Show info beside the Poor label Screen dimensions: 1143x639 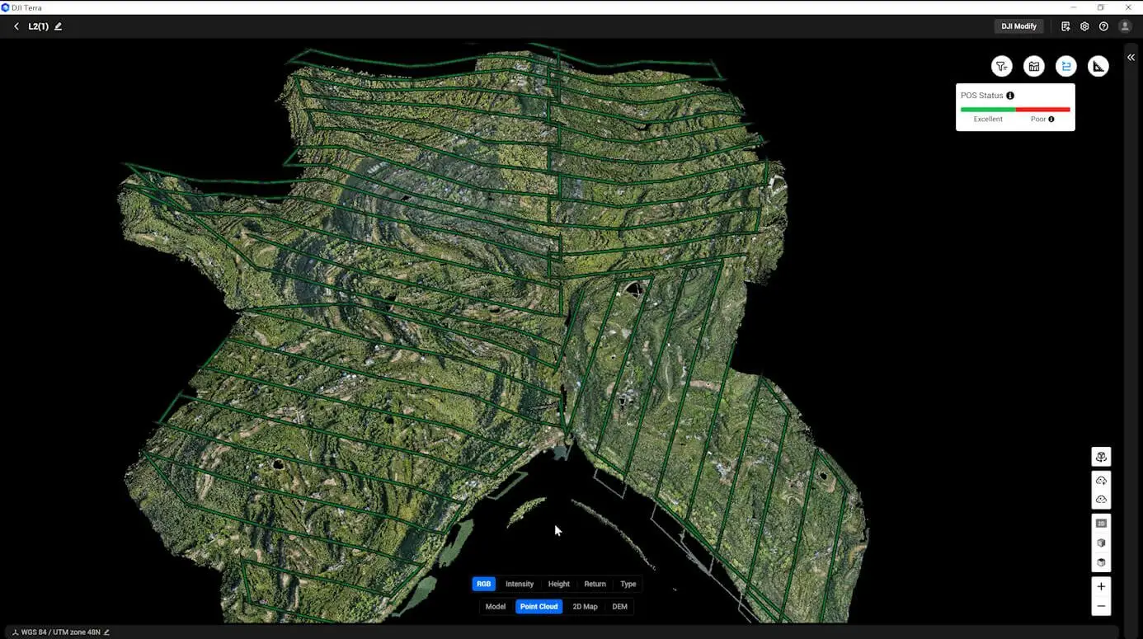(x=1051, y=120)
